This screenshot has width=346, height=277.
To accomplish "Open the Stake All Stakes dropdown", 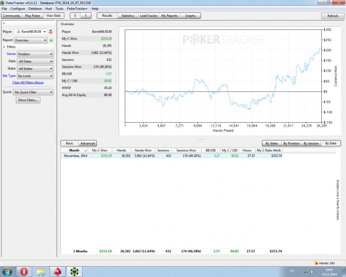I will (x=35, y=68).
